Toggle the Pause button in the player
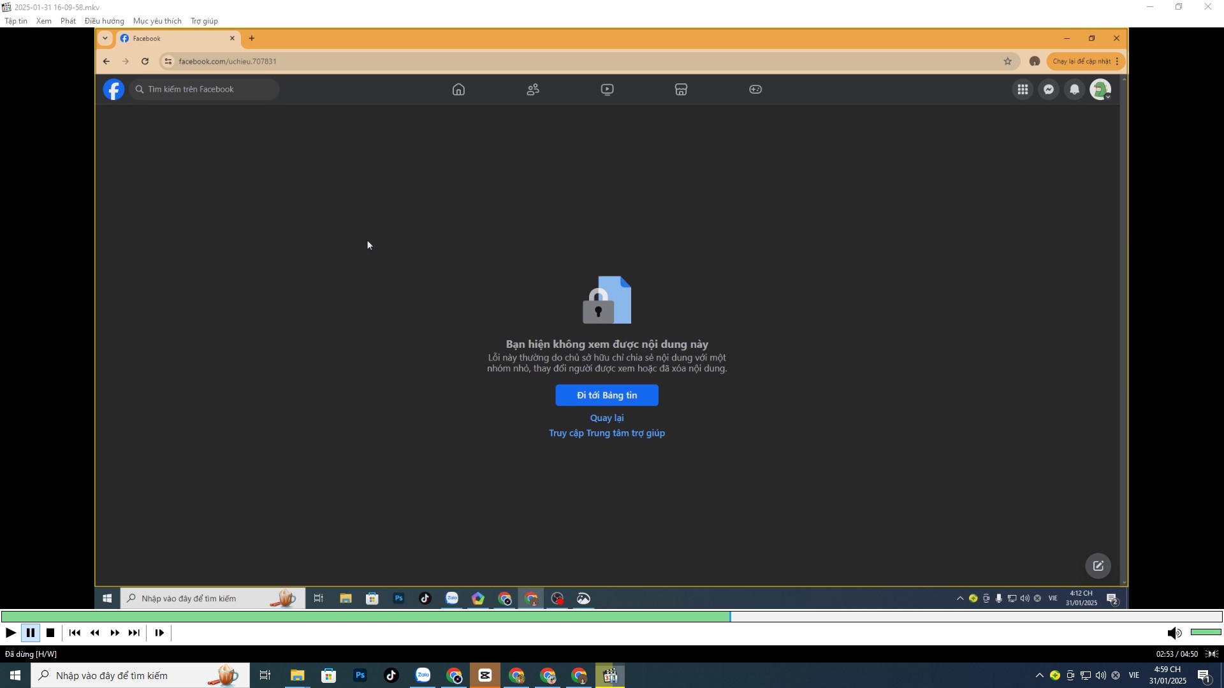The width and height of the screenshot is (1224, 688). tap(31, 633)
